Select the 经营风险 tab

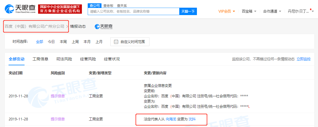[x=88, y=59]
